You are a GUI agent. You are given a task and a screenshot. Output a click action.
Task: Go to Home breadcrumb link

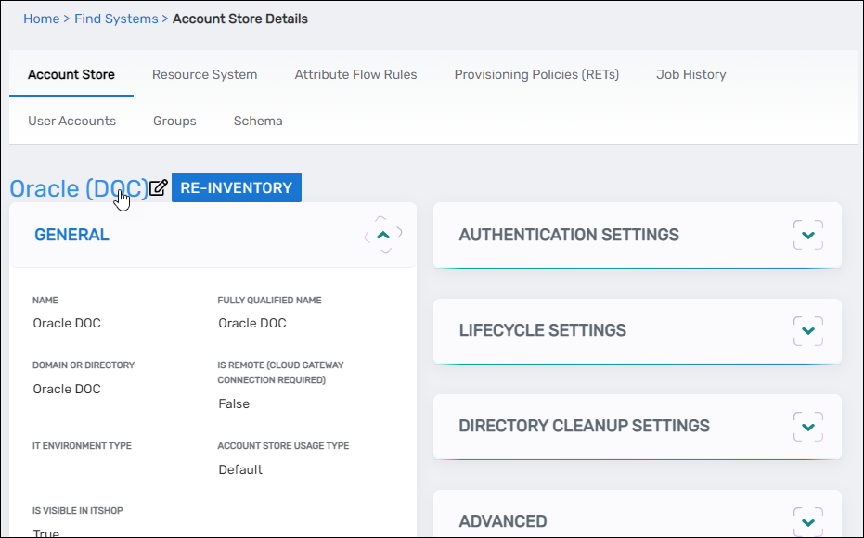[41, 19]
